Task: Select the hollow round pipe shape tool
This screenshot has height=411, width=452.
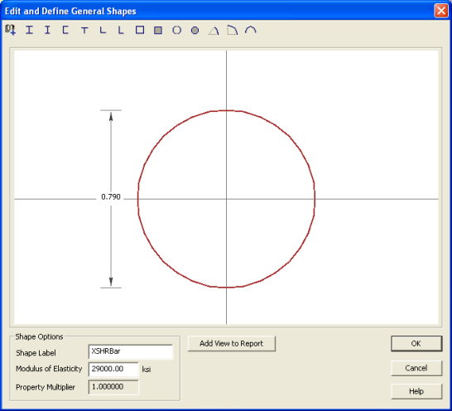Action: (176, 30)
